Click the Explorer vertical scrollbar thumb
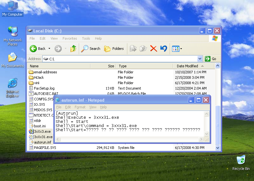254x181 pixels. tap(217, 125)
